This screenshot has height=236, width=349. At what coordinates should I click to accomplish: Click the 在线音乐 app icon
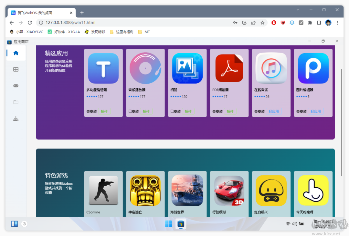pos(271,68)
